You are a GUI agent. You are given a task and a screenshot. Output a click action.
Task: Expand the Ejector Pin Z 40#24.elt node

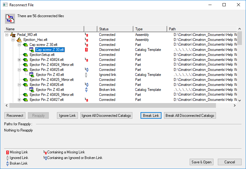[x=19, y=60]
